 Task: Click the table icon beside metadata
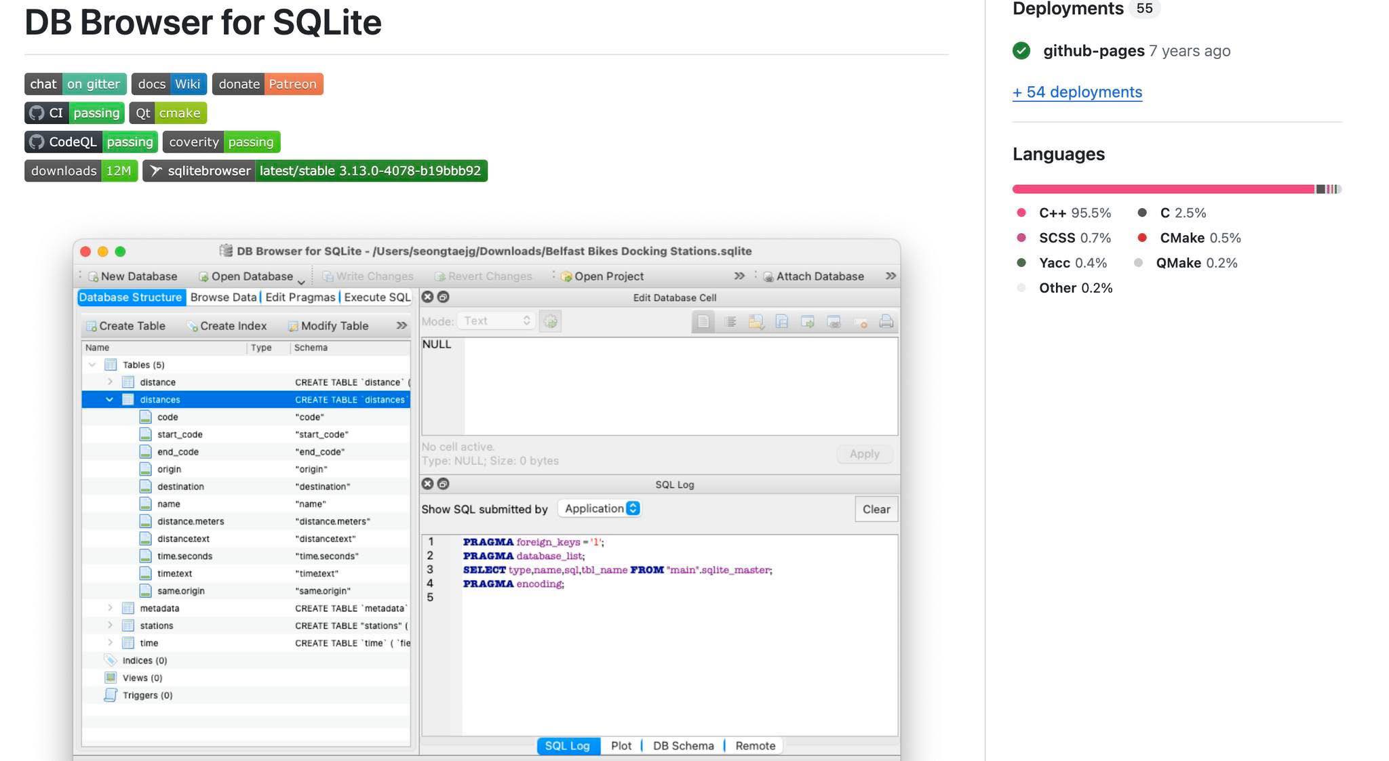tap(128, 609)
